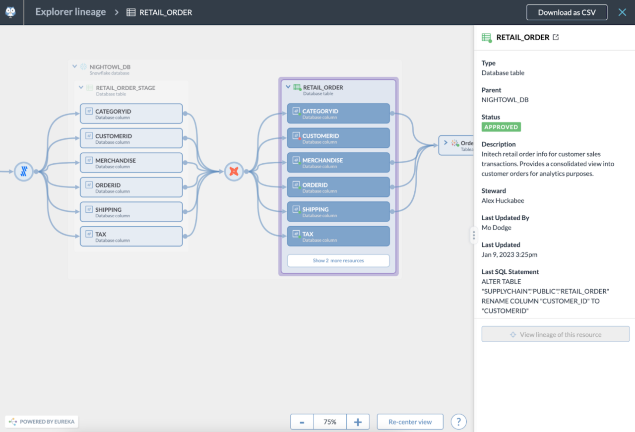The height and width of the screenshot is (432, 635).
Task: Click the Snowflake icon beside NIGHTOWL_DB
Action: 83,66
